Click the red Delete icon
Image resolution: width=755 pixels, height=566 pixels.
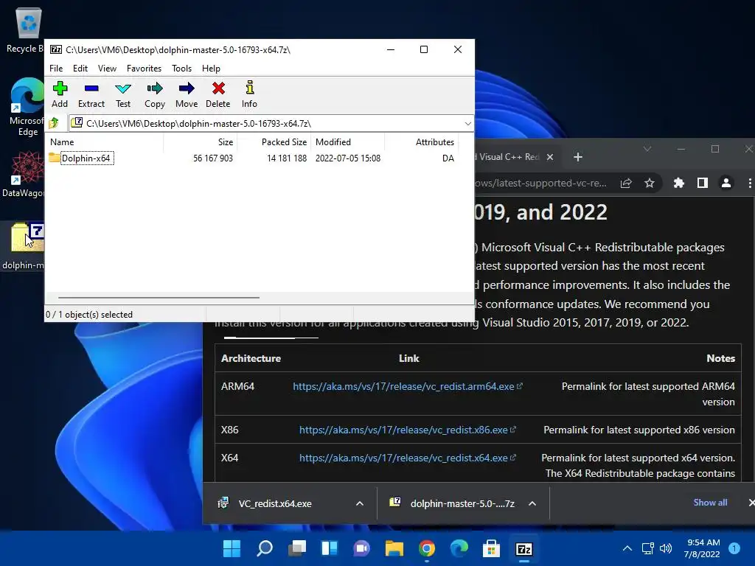218,94
